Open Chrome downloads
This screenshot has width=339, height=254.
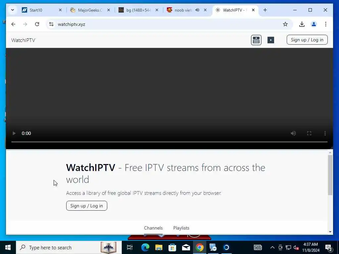coord(302,24)
